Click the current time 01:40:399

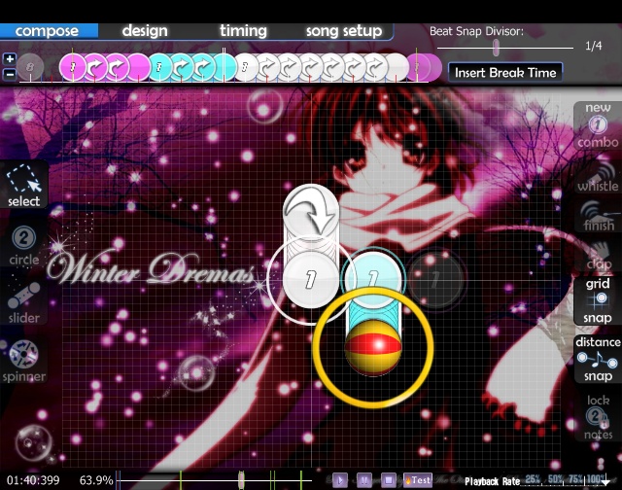(33, 480)
